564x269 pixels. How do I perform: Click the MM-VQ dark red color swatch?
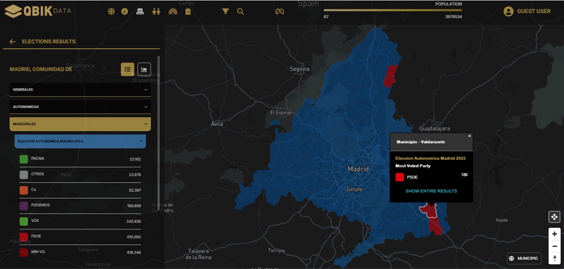(x=24, y=252)
